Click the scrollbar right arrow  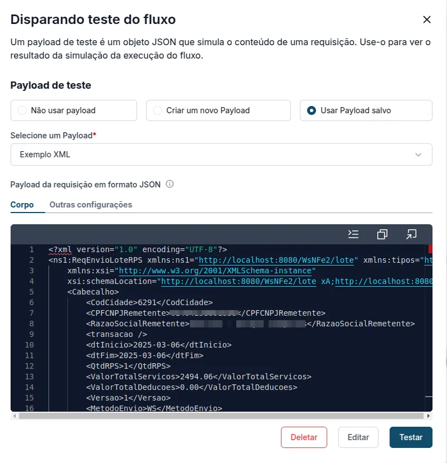tap(429, 416)
